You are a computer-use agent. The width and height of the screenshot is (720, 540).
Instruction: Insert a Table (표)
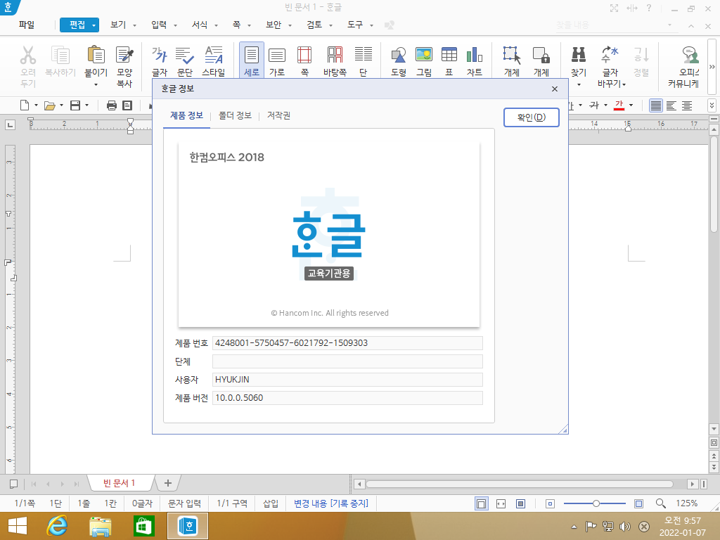(449, 55)
